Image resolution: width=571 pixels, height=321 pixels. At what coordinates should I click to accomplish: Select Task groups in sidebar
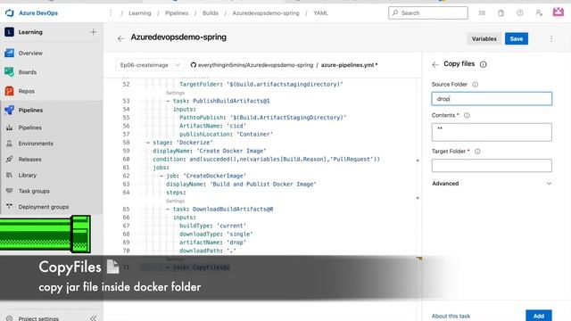point(34,191)
